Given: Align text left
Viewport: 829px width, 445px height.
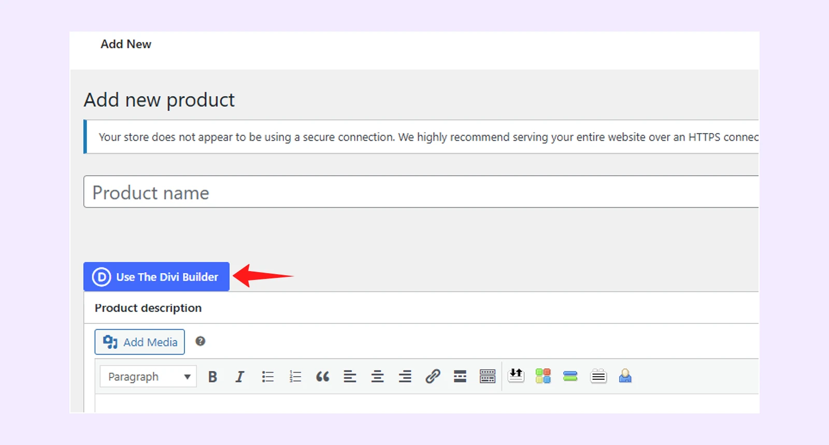Looking at the screenshot, I should point(350,377).
